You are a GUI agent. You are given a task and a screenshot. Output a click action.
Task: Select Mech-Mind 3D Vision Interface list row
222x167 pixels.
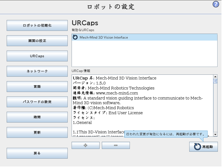(145, 37)
